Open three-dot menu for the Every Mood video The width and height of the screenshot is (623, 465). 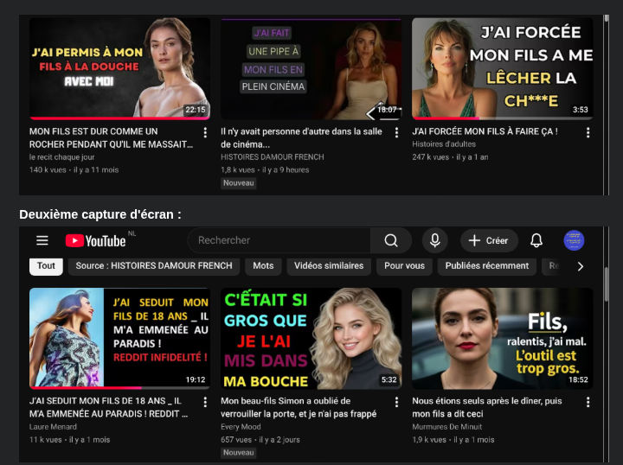[396, 402]
